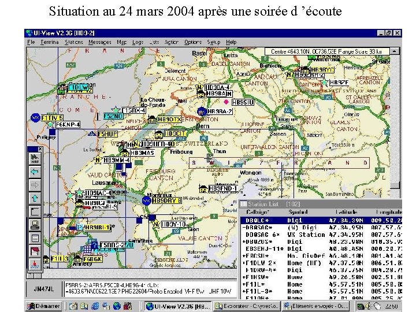Click the cyan up arrow toolbar button

pos(35,198)
